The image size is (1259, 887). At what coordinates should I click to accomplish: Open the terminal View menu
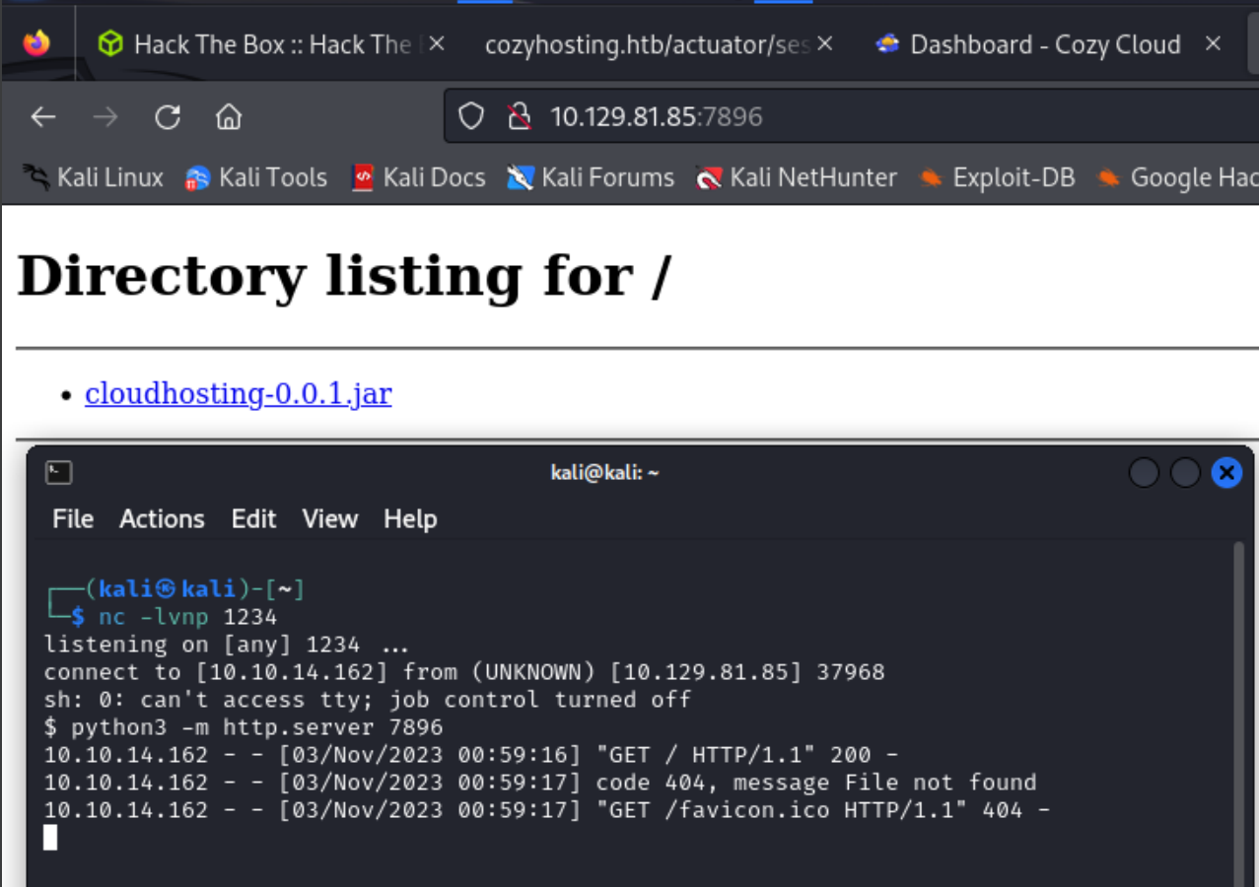click(329, 518)
